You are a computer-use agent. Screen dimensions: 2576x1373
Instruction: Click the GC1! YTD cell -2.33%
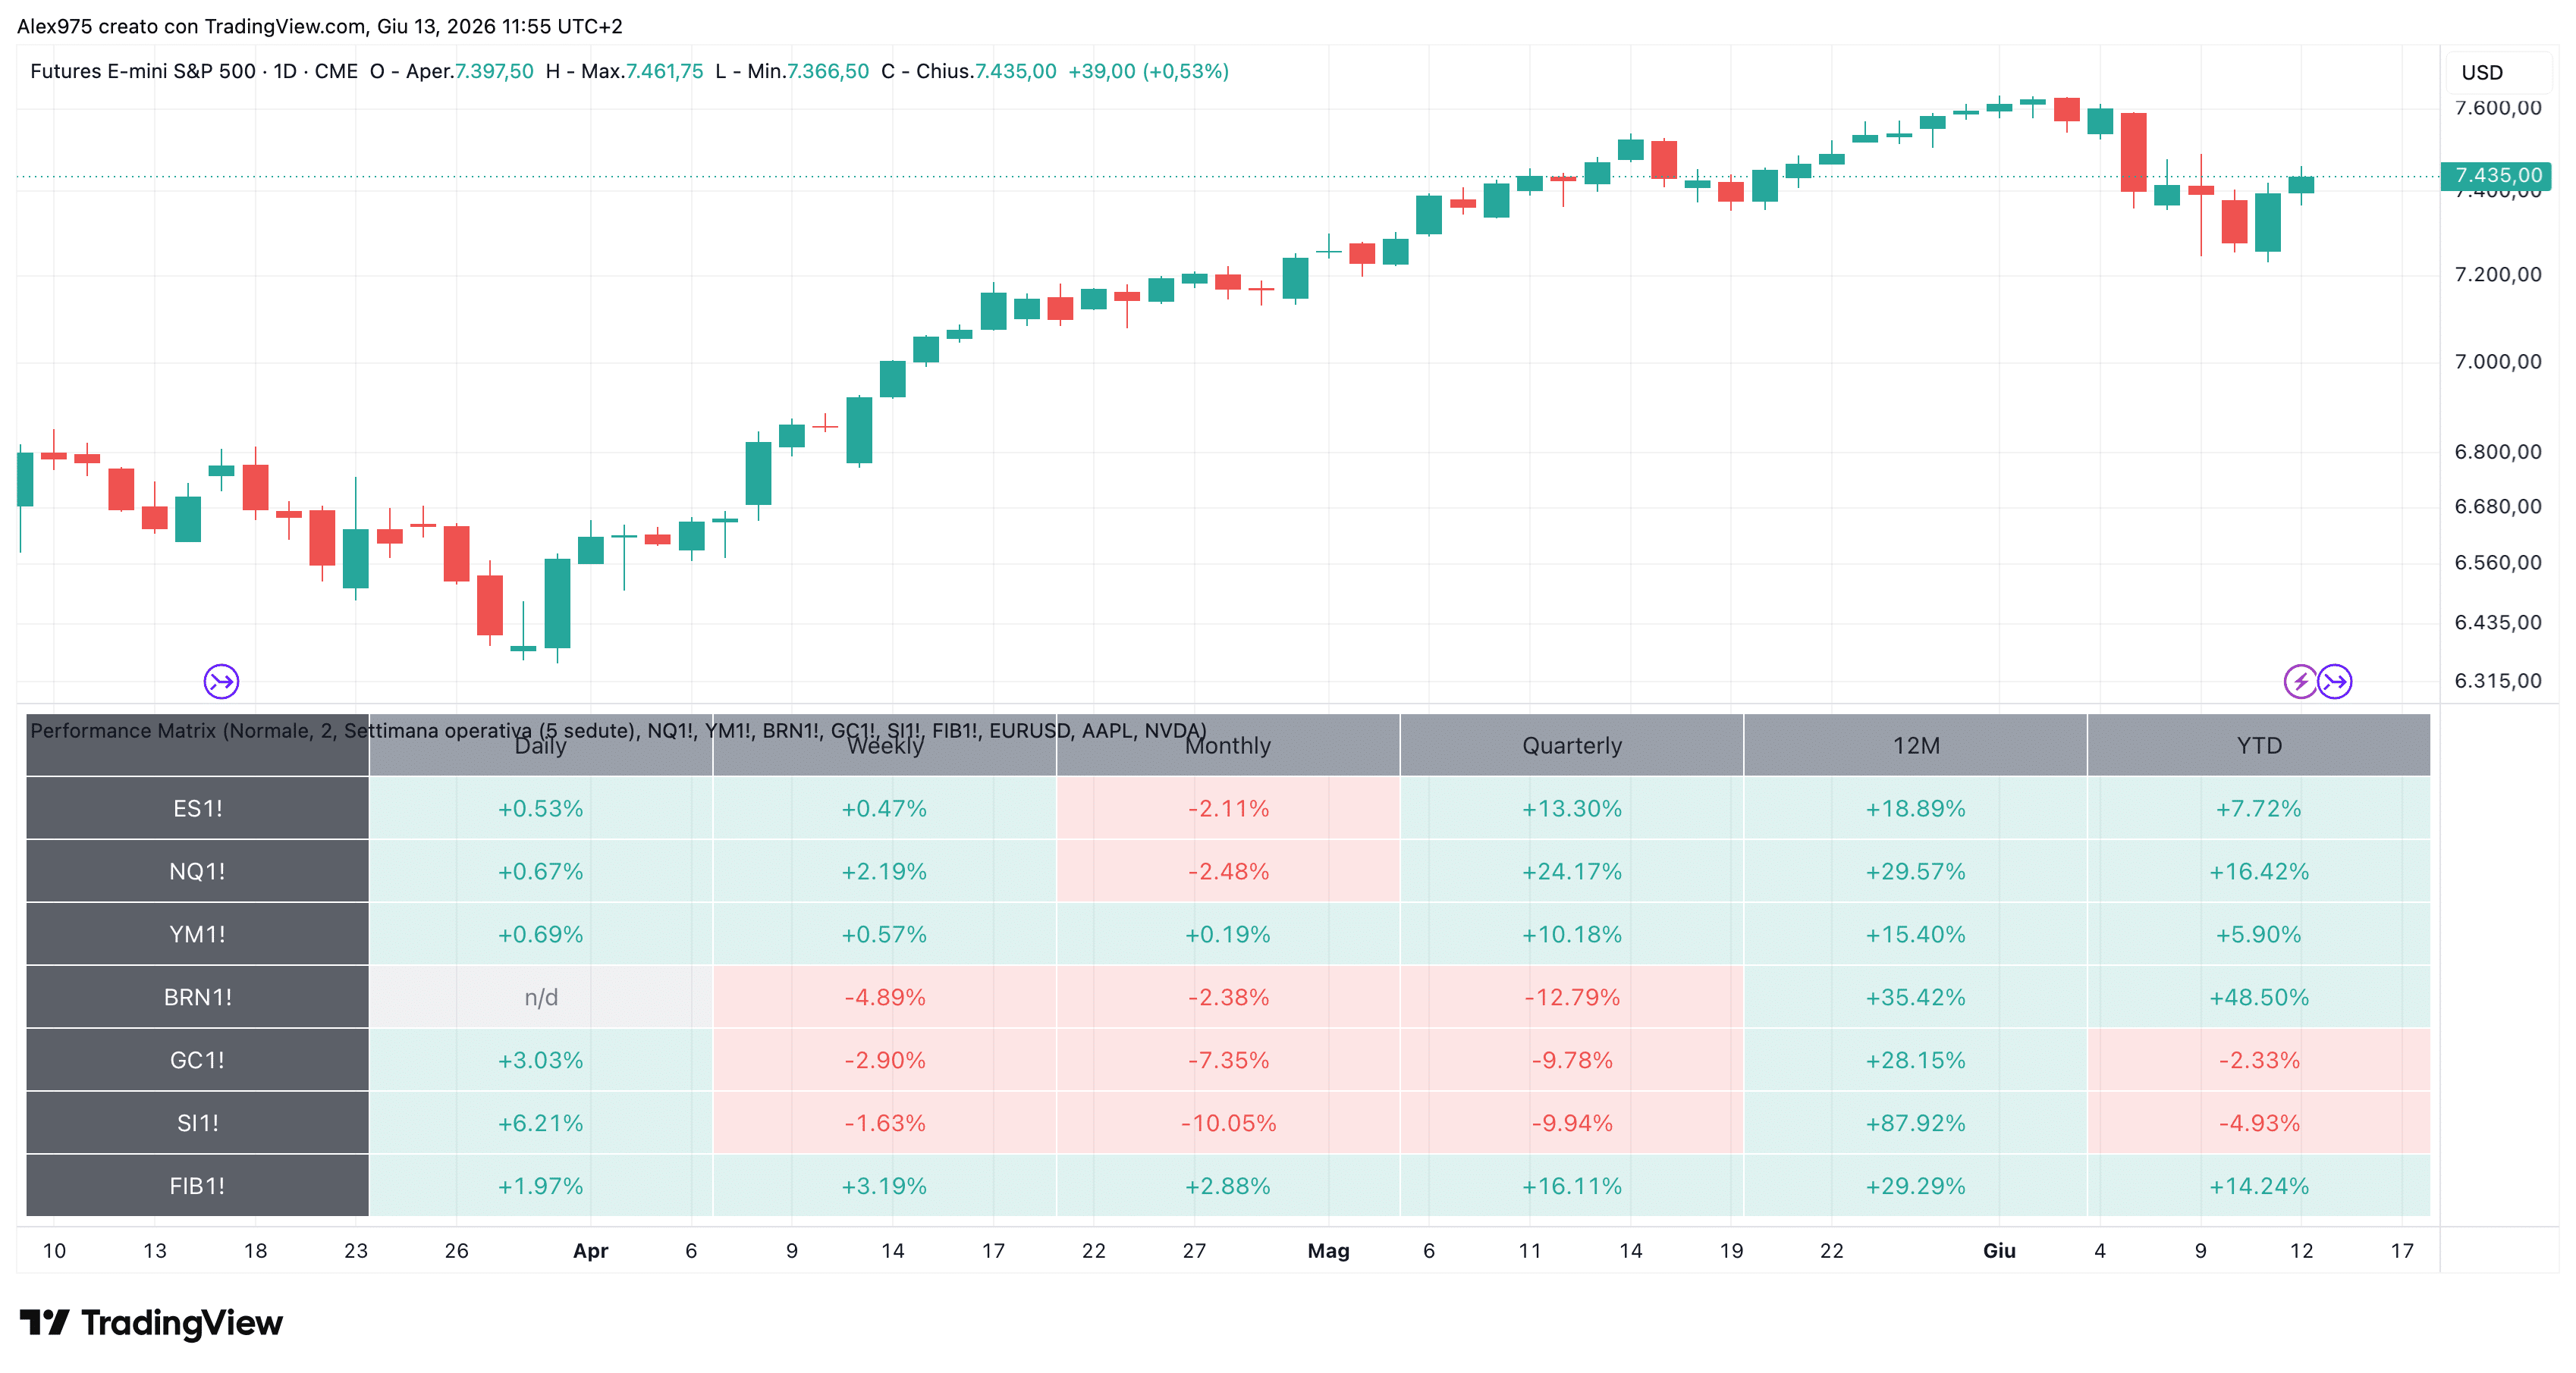(2259, 1060)
